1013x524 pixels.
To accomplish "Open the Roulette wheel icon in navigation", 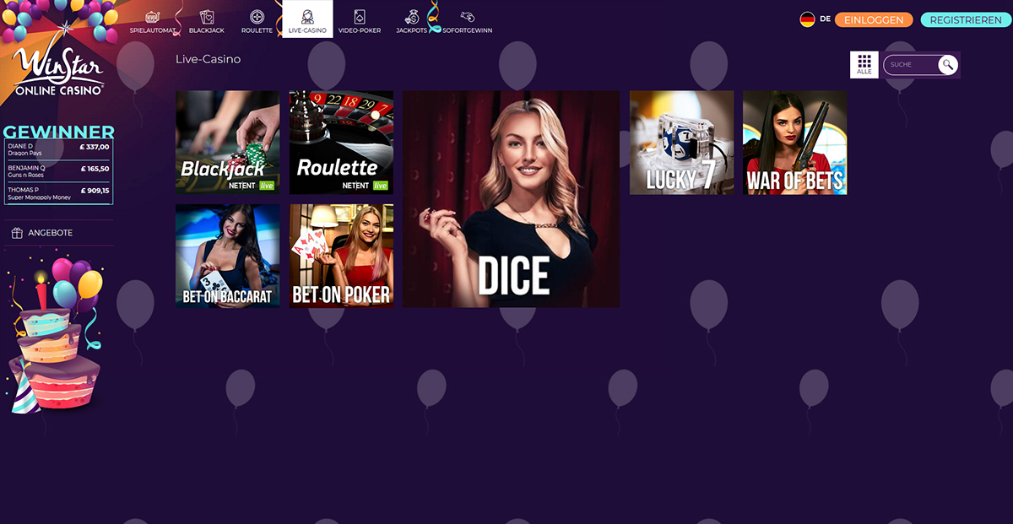I will 257,17.
